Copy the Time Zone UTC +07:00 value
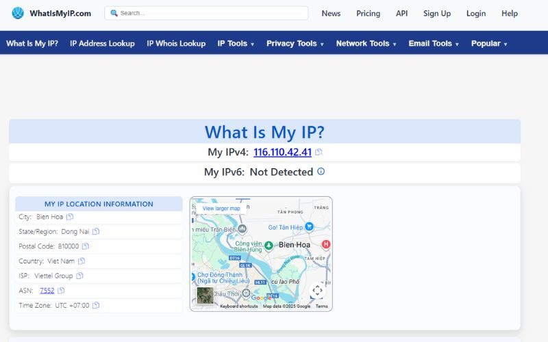This screenshot has width=548, height=342. pyautogui.click(x=96, y=305)
